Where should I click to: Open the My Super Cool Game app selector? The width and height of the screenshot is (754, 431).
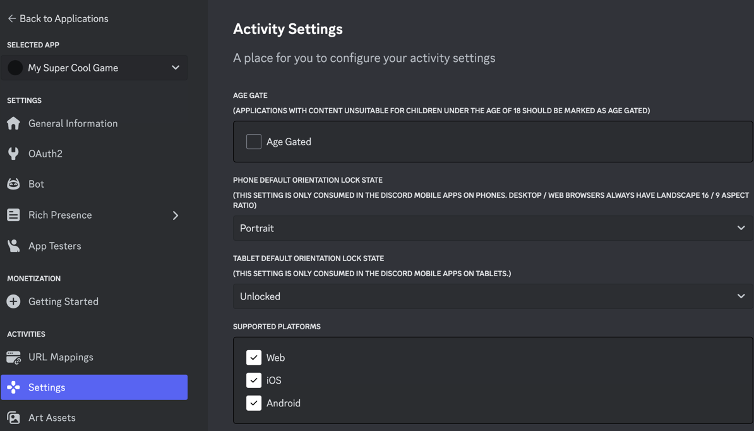(94, 68)
